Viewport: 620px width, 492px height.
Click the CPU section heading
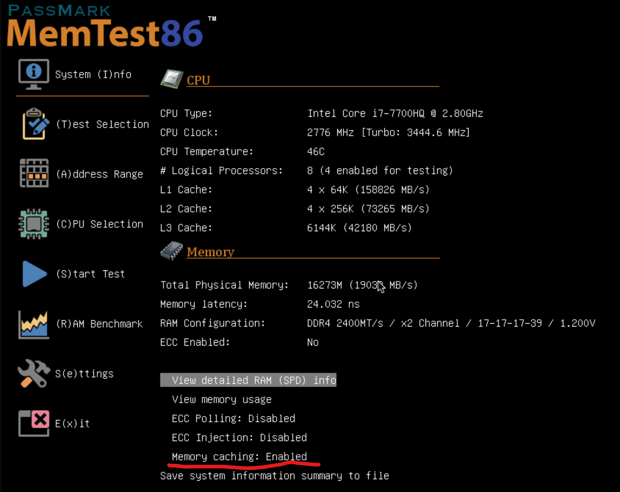click(x=198, y=80)
